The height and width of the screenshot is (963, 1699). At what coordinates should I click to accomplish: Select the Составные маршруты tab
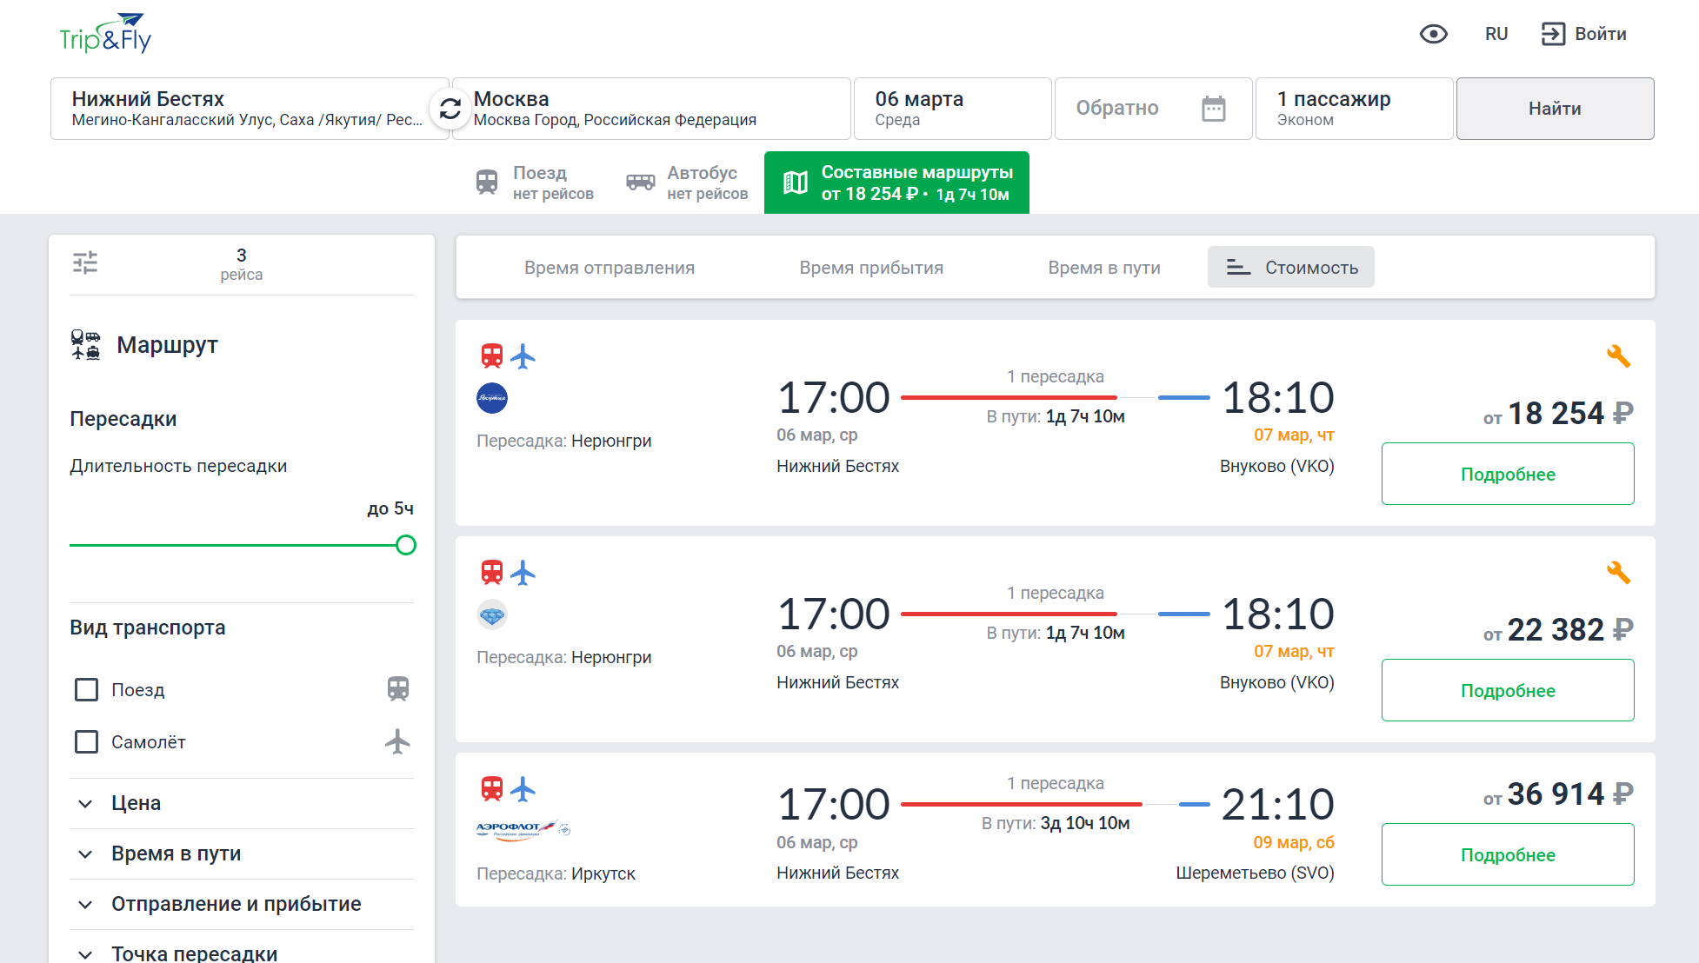coord(896,183)
